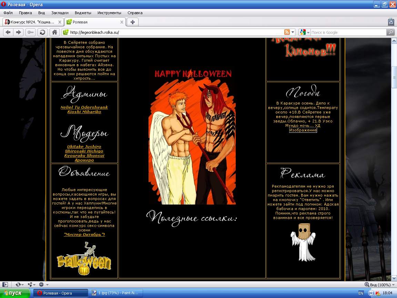Click the new tab plus button
Image resolution: width=397 pixels, height=298 pixels.
click(x=132, y=22)
